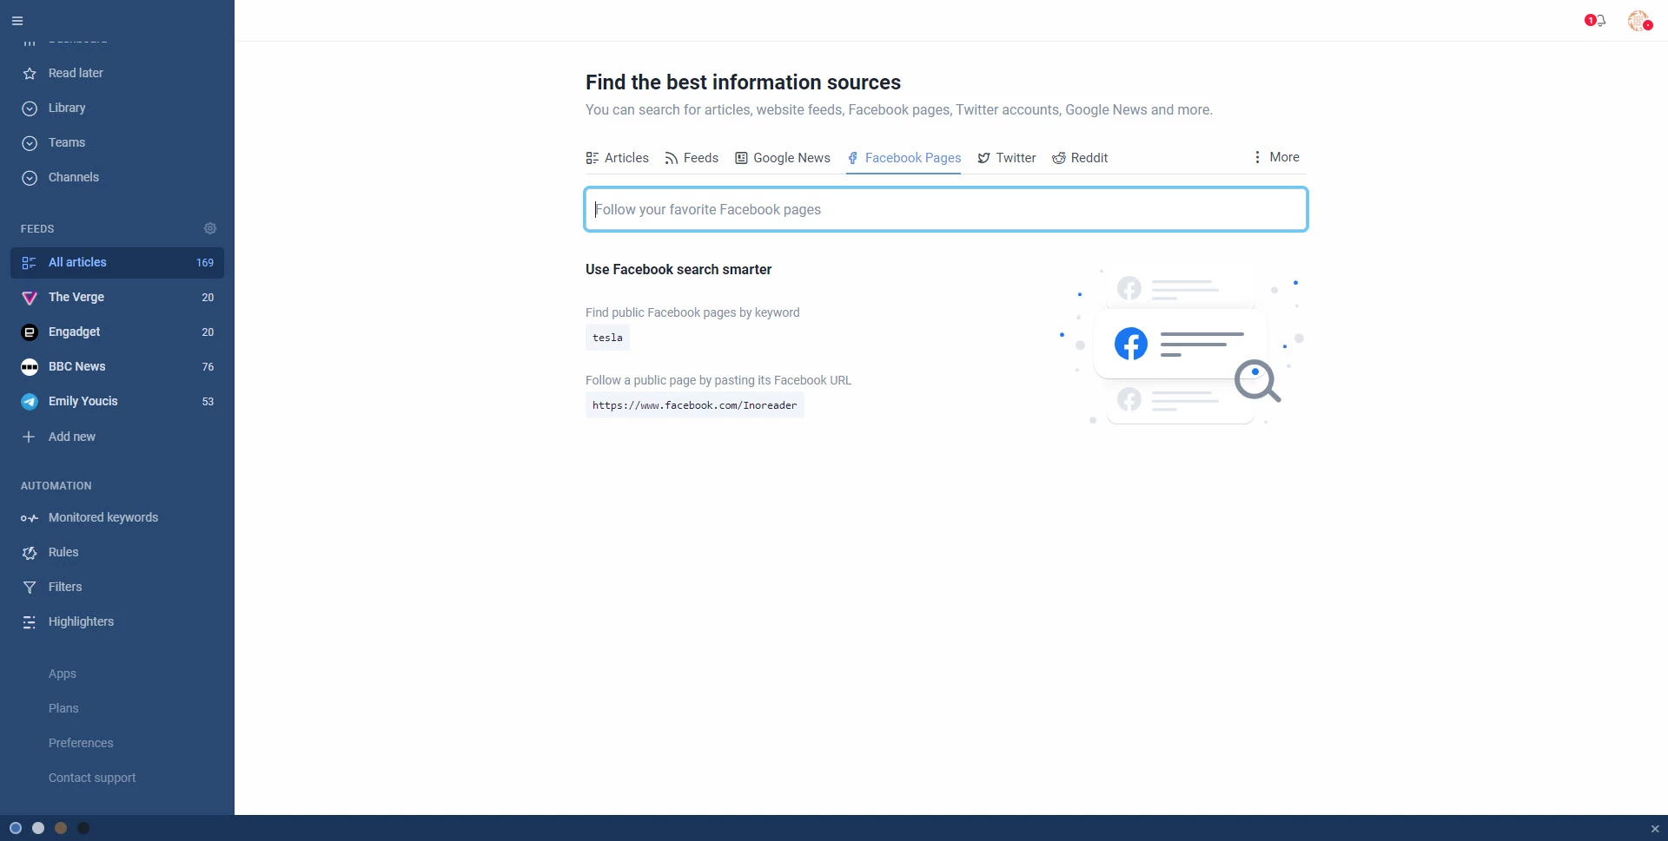
Task: Open Emily Youcis Telegram feed icon
Action: click(x=30, y=402)
